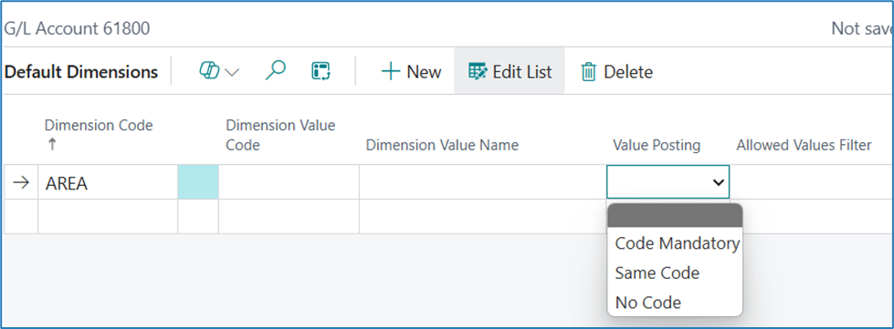This screenshot has width=894, height=329.
Task: Choose No Code option
Action: (647, 303)
